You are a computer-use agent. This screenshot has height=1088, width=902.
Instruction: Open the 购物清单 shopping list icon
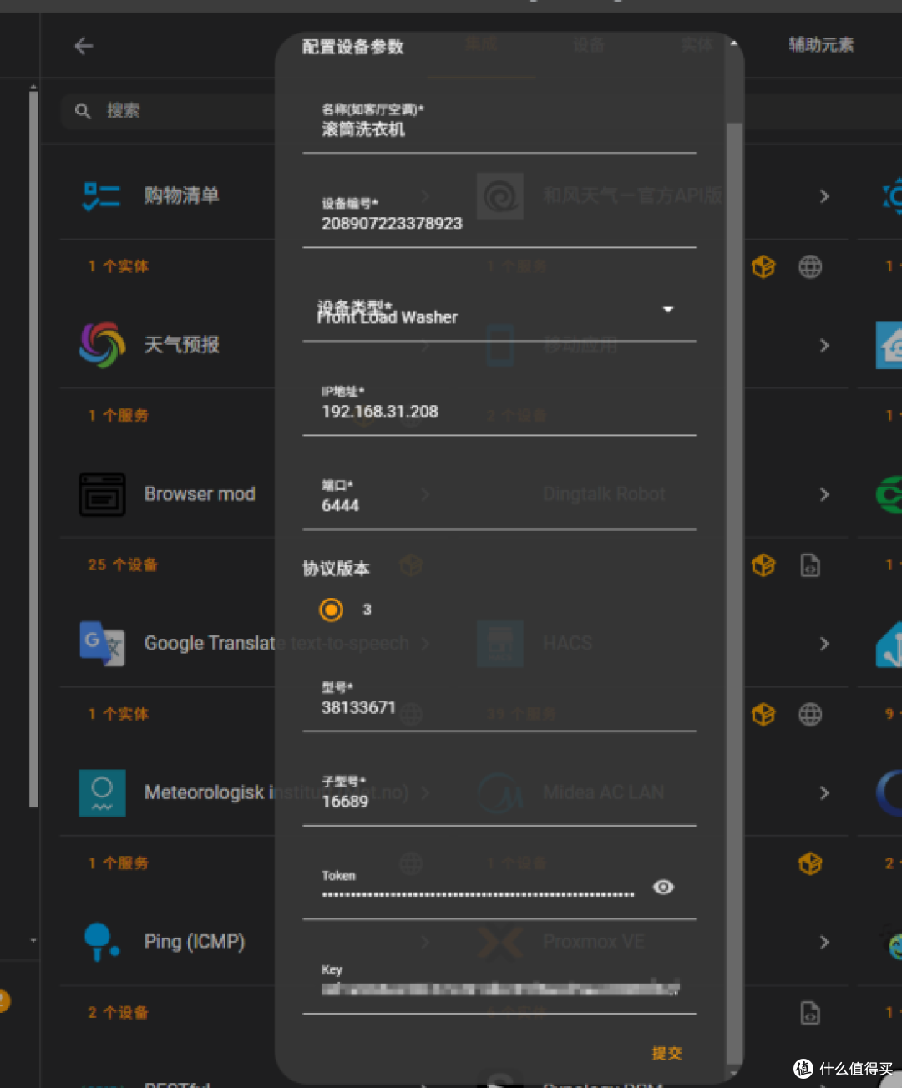102,196
